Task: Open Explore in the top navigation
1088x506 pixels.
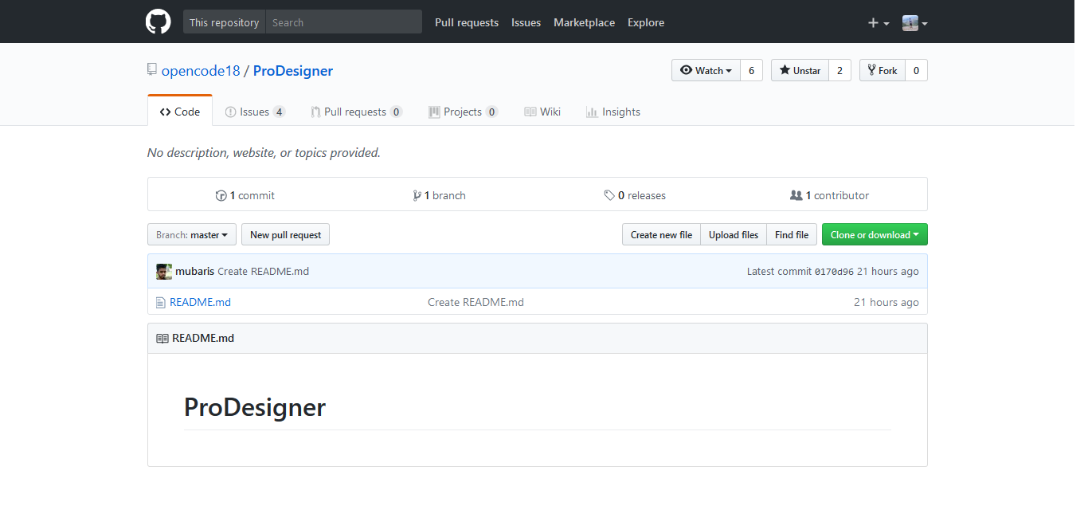Action: point(646,22)
